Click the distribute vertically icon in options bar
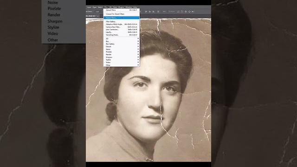Image resolution: width=297 pixels, height=167 pixels. 158,12
